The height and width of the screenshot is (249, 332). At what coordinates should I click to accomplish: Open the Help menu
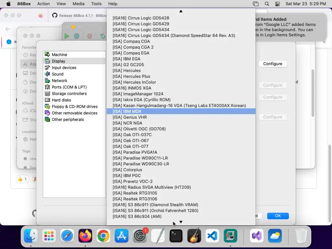pos(113,4)
